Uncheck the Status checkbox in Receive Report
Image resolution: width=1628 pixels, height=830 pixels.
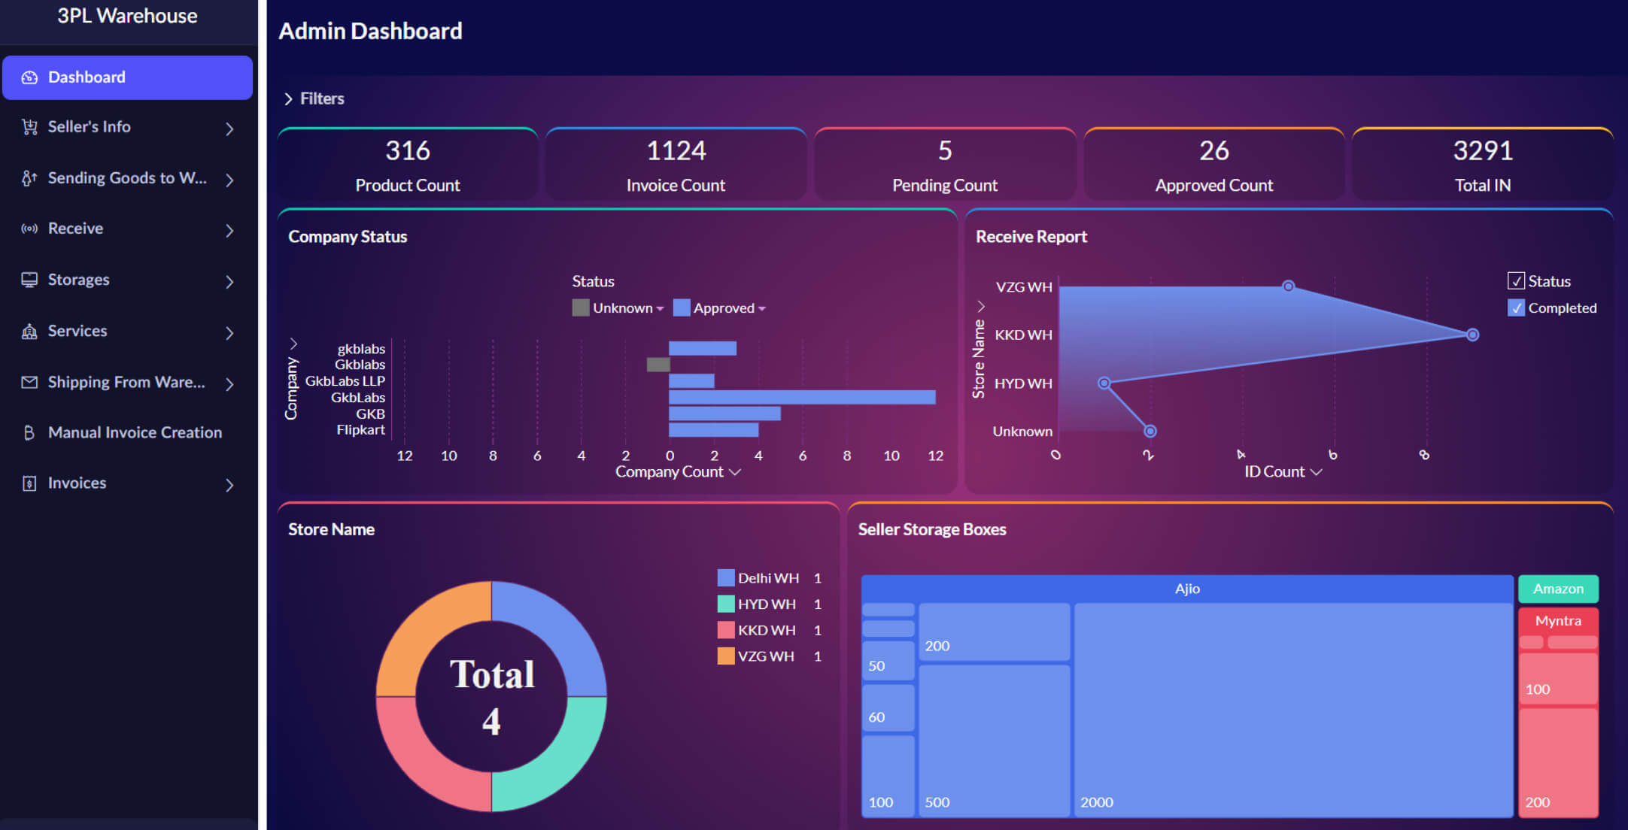click(x=1517, y=280)
